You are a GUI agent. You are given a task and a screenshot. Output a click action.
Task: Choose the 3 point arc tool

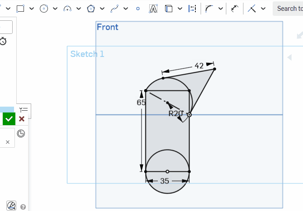coord(67,9)
